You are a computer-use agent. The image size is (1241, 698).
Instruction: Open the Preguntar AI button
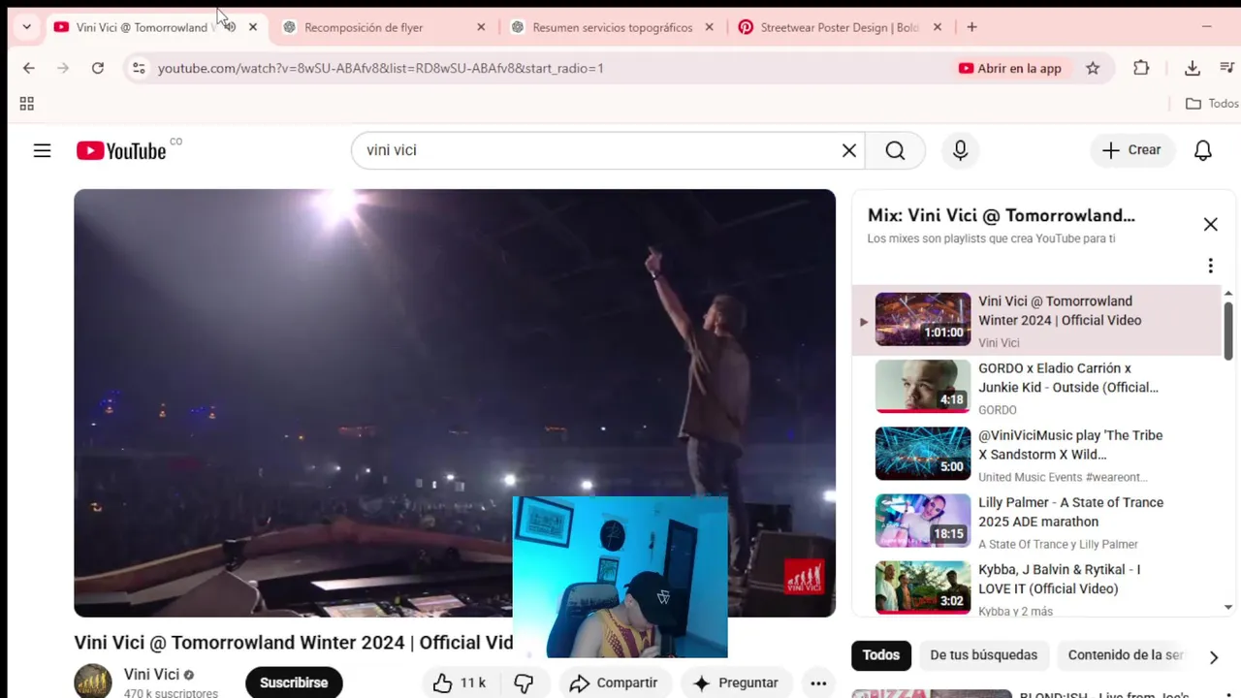(736, 682)
